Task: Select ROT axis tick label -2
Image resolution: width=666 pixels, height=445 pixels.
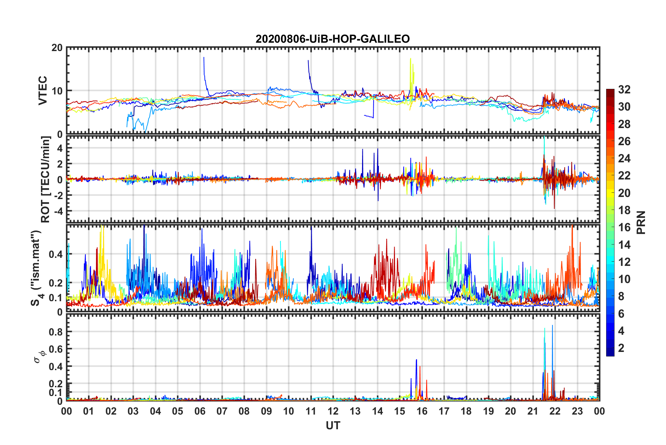Action: (58, 196)
